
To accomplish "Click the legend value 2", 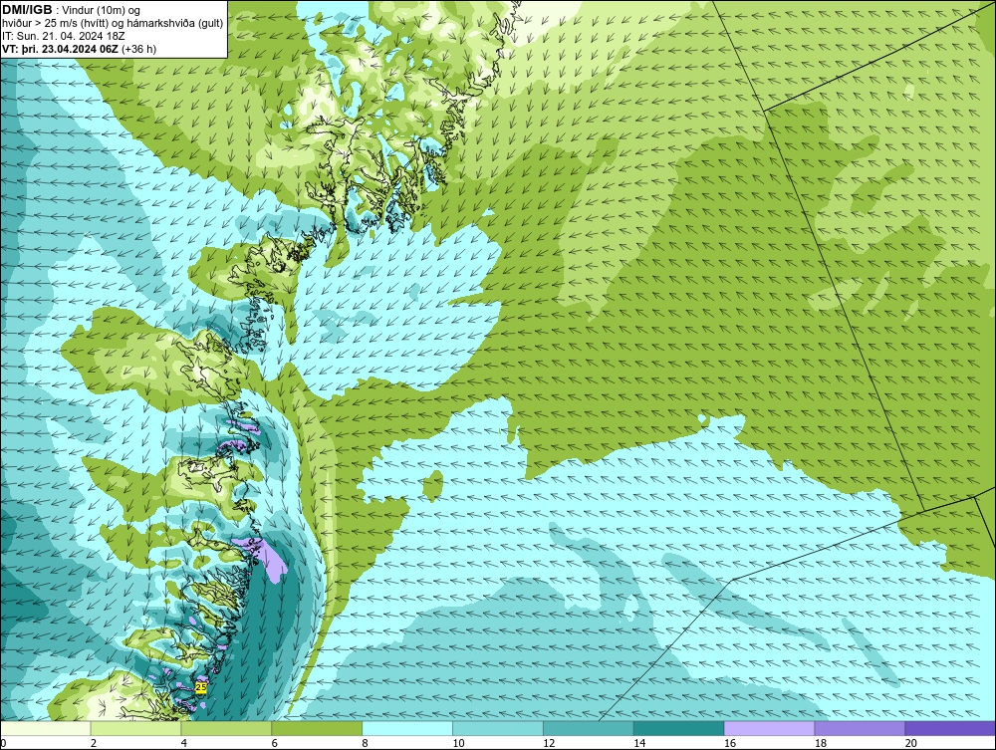I will click(94, 743).
